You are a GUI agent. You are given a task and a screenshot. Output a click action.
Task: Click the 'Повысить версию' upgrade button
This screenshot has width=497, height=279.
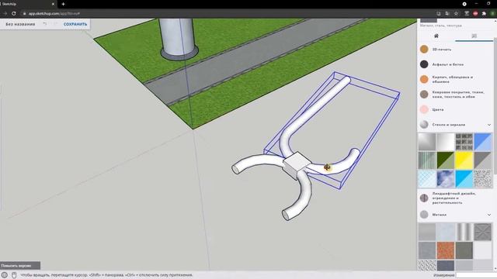20,266
